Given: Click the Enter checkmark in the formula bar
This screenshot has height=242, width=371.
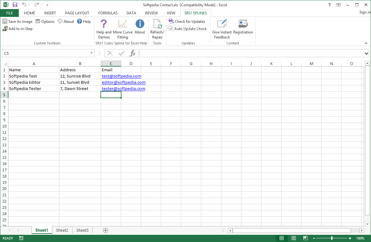Looking at the screenshot, I should pyautogui.click(x=121, y=53).
